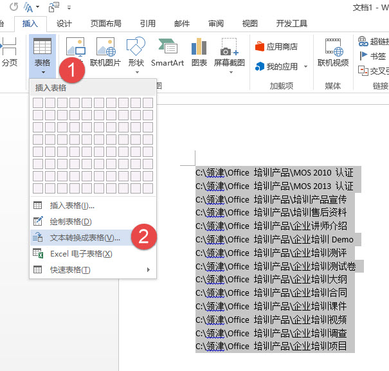Switch to the 邮件 Mailings tab
The width and height of the screenshot is (389, 371).
point(182,24)
